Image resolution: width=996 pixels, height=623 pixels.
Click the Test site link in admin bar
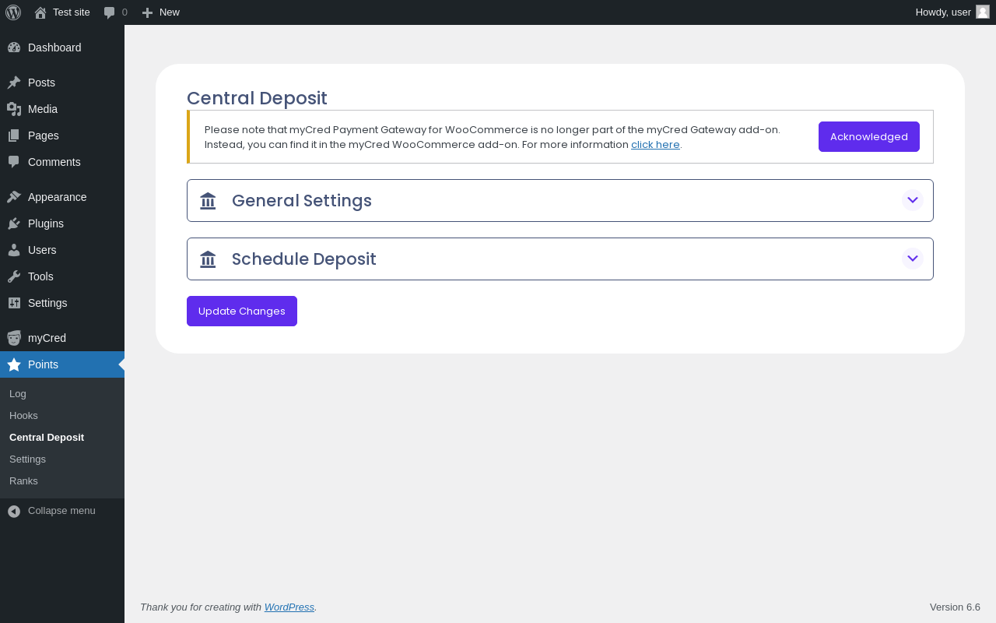point(72,12)
